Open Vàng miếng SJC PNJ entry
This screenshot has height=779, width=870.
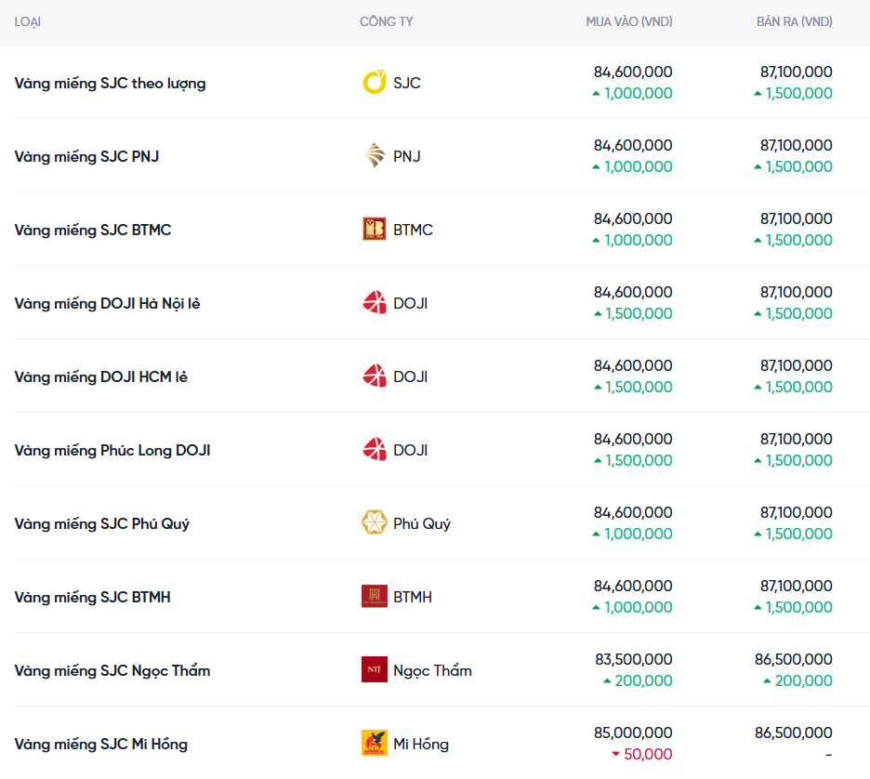click(x=86, y=157)
